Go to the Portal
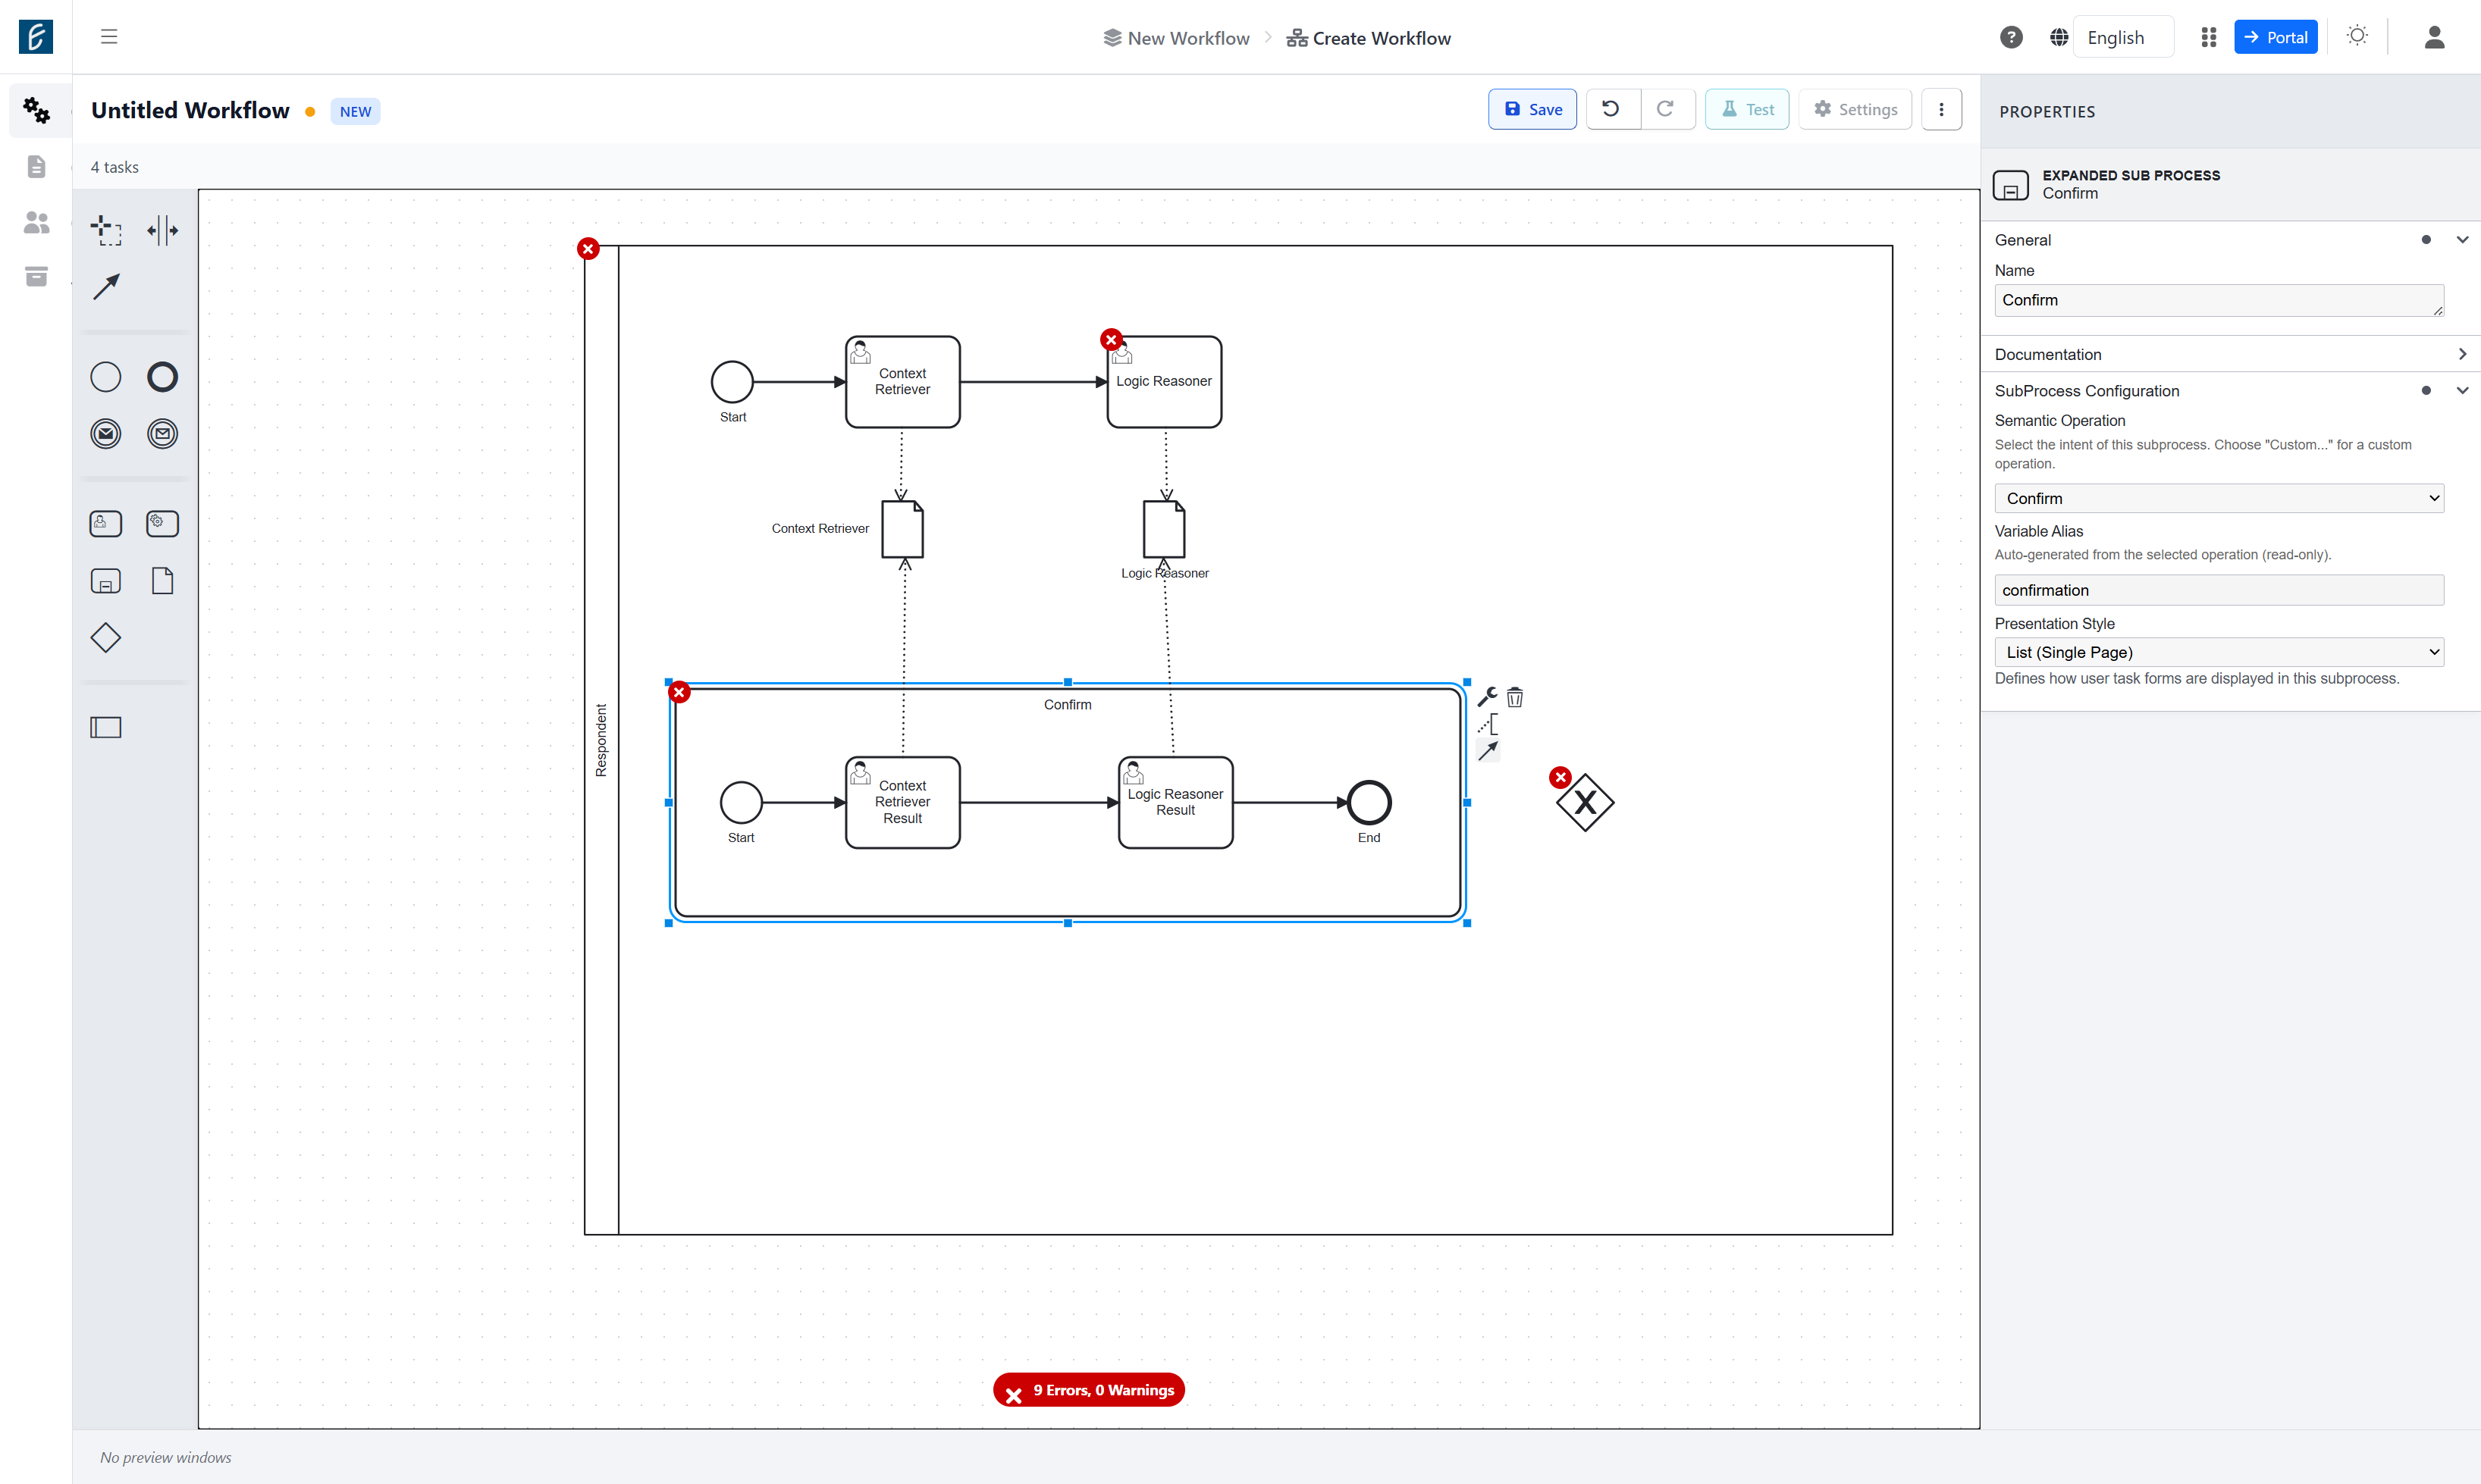 pyautogui.click(x=2275, y=37)
